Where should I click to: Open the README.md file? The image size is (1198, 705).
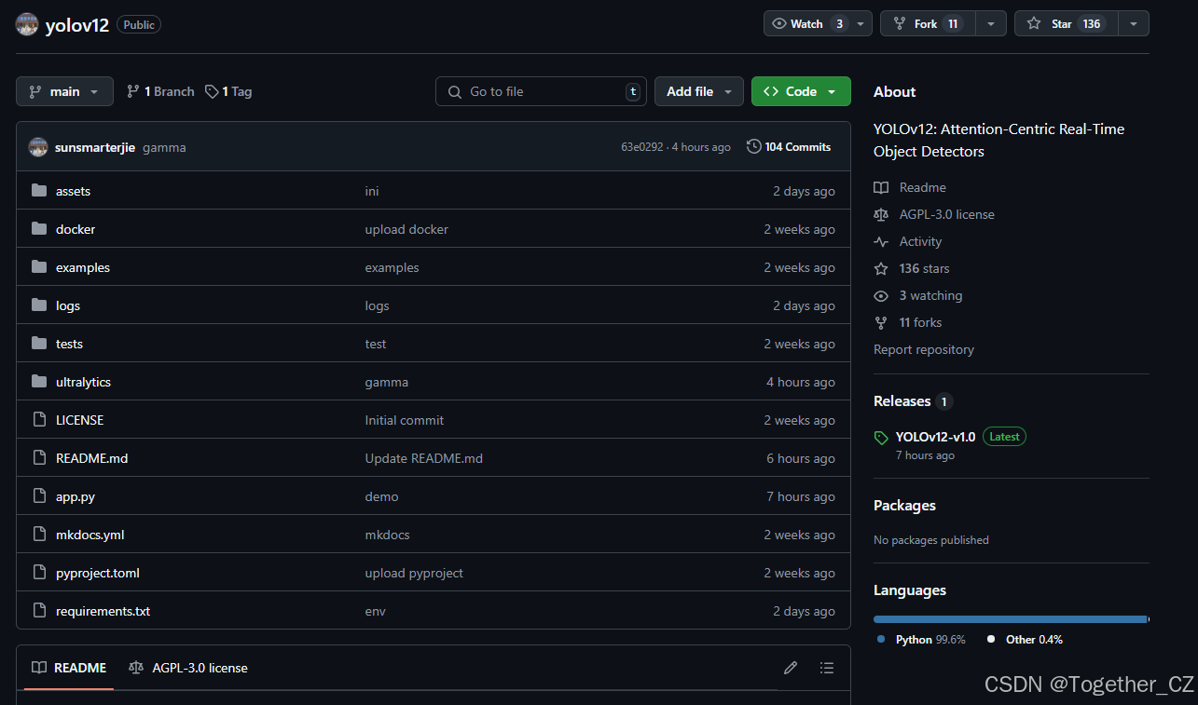click(x=91, y=458)
